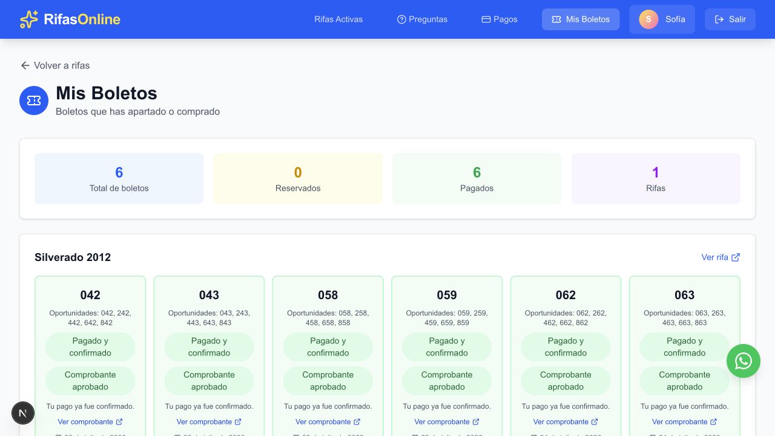
Task: Click ticket number 063
Action: coord(685,295)
